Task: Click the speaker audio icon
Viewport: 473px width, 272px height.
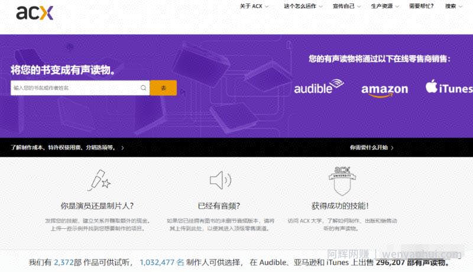Action: tap(221, 180)
